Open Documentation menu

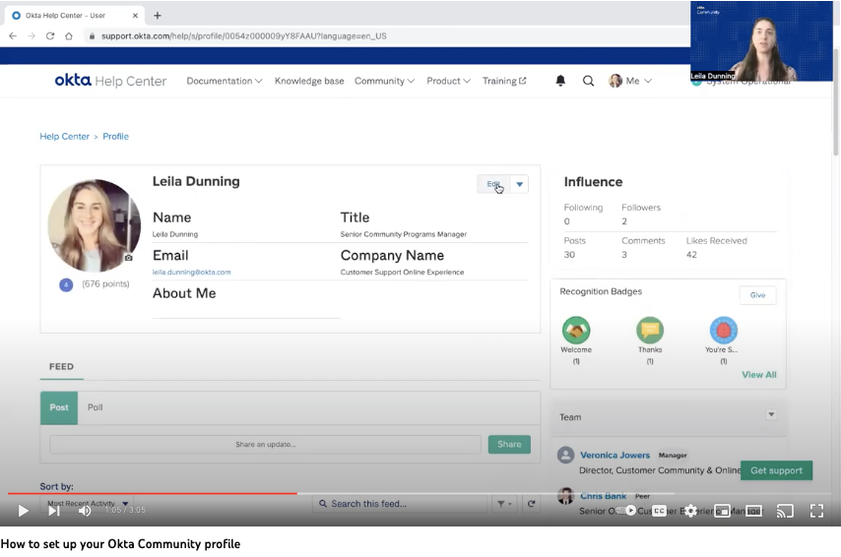pos(225,81)
